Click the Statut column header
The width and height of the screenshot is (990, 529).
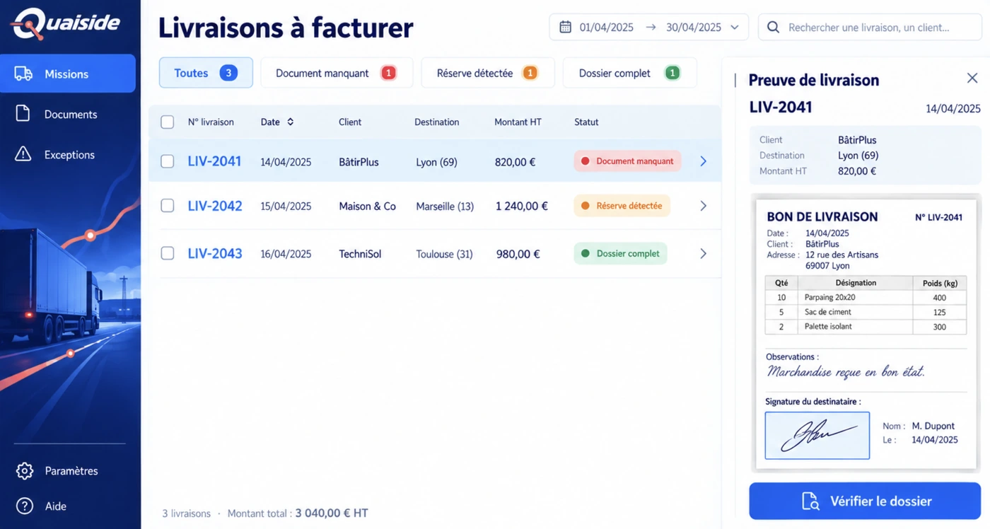(586, 122)
